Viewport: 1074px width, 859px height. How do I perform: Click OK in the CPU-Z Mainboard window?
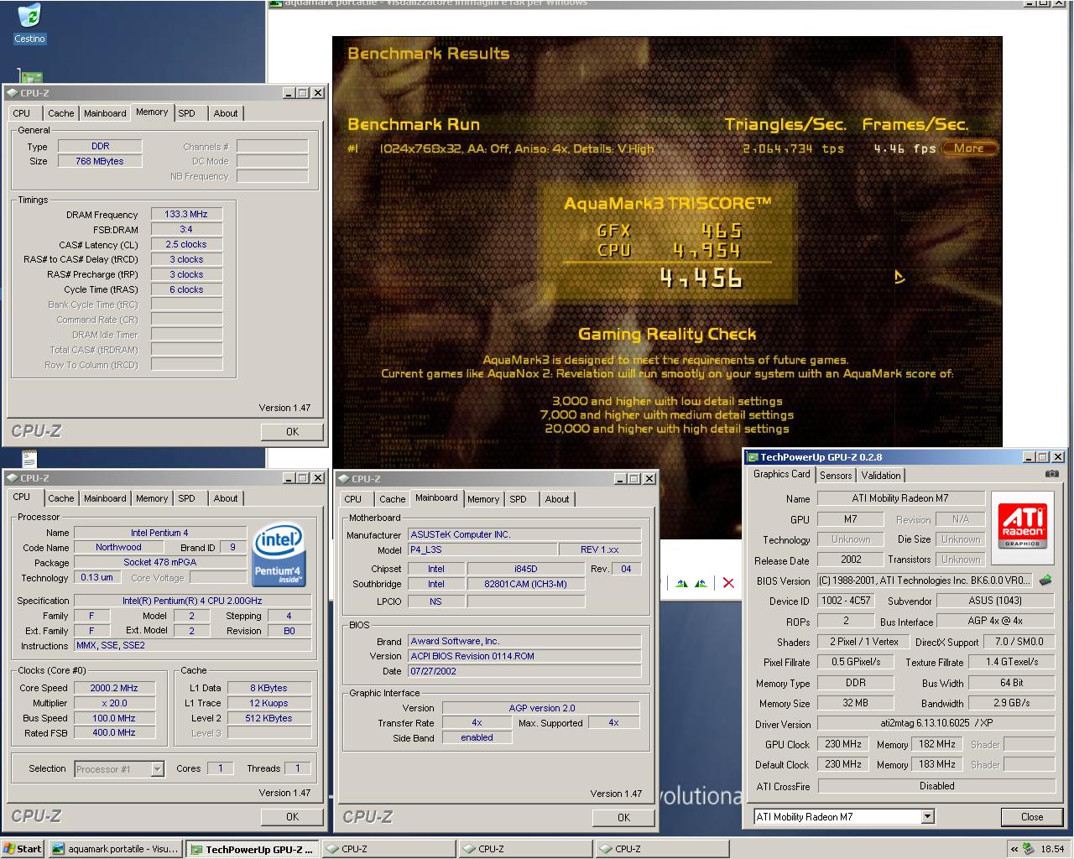[623, 818]
